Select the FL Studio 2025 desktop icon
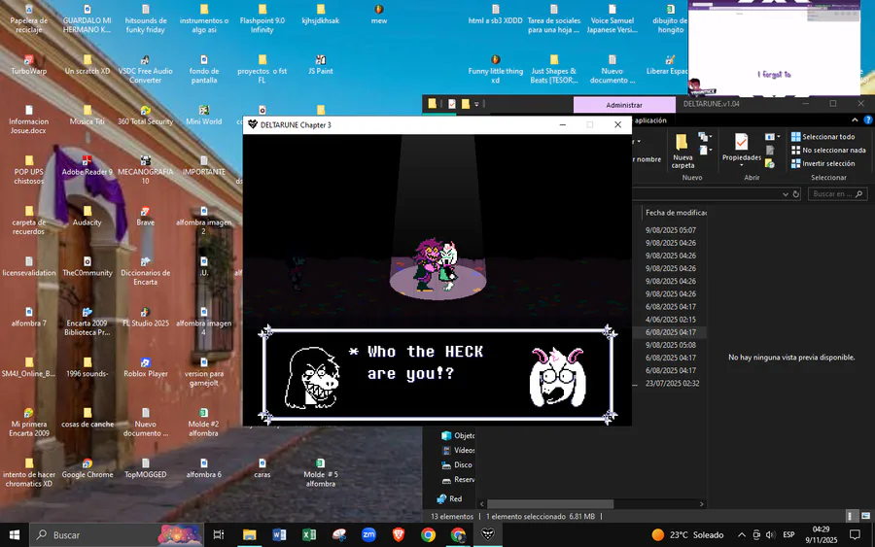The image size is (875, 547). coord(145,317)
